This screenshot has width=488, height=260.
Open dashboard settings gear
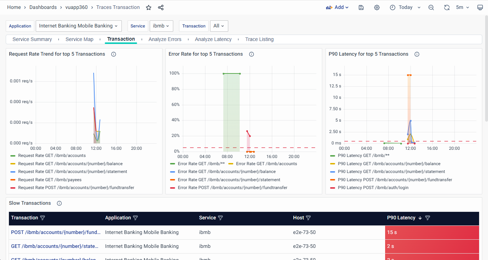point(377,7)
